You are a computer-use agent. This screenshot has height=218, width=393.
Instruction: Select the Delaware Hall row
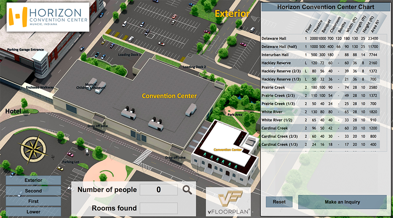point(320,39)
